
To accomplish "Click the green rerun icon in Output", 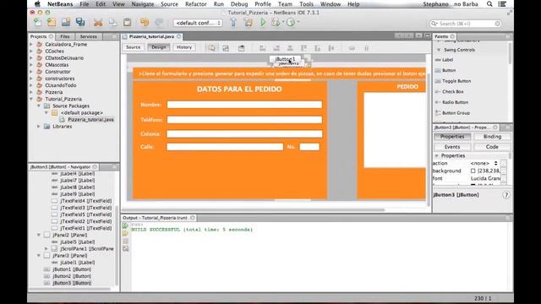I will tap(125, 225).
